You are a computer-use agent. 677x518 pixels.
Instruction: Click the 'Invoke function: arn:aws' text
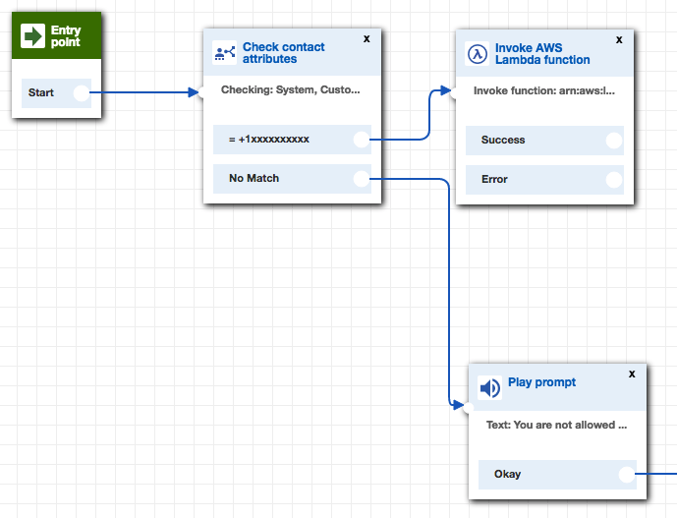tap(543, 90)
